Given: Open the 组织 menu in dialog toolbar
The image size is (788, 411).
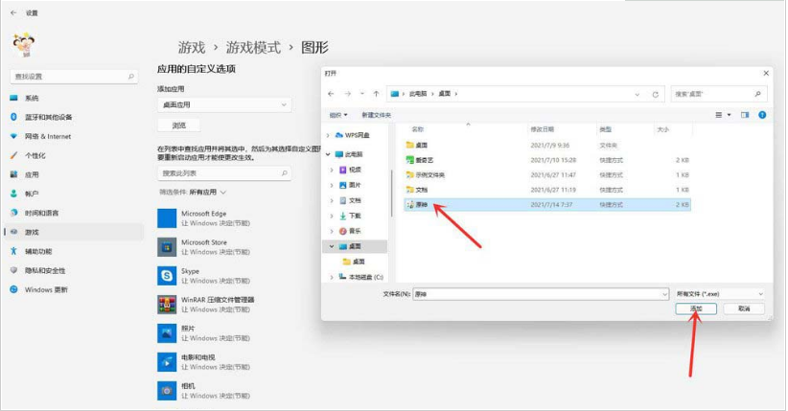Looking at the screenshot, I should click(336, 115).
